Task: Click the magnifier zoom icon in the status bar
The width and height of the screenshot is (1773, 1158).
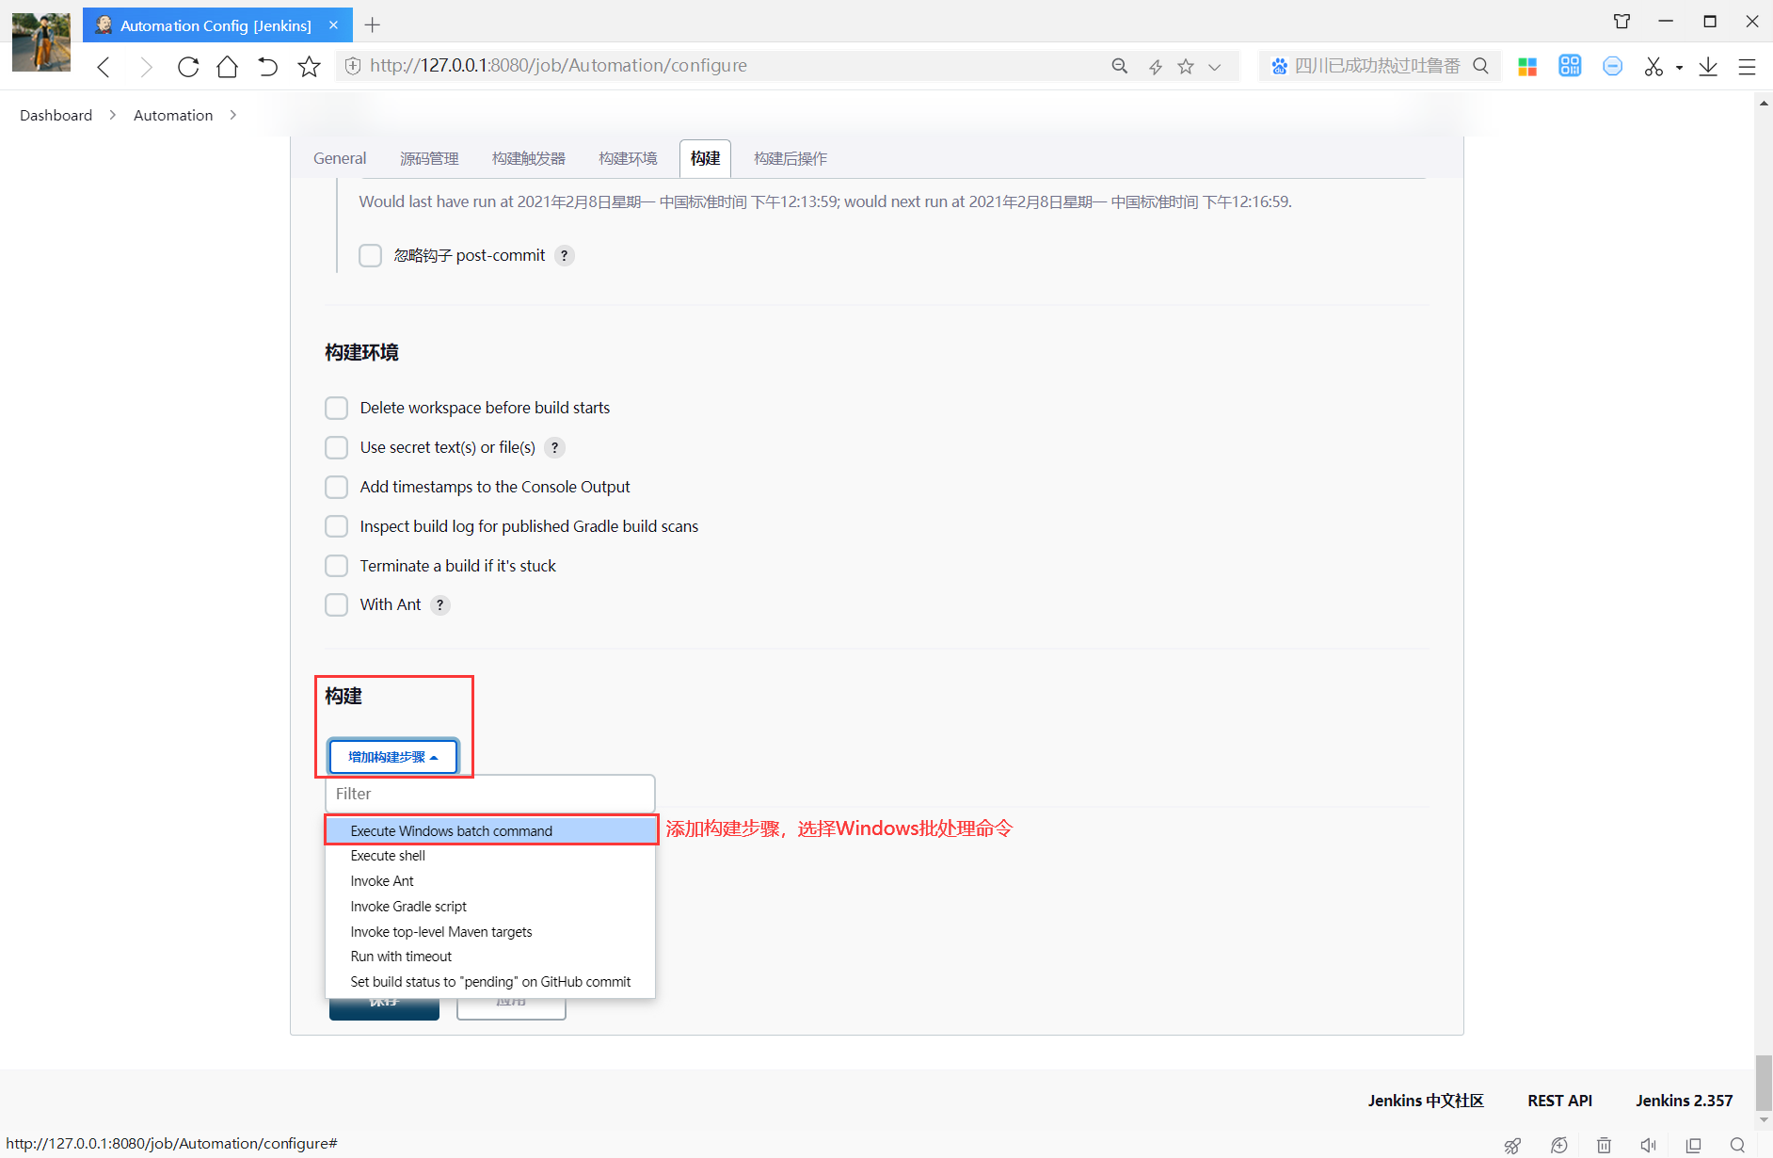Action: [1737, 1145]
